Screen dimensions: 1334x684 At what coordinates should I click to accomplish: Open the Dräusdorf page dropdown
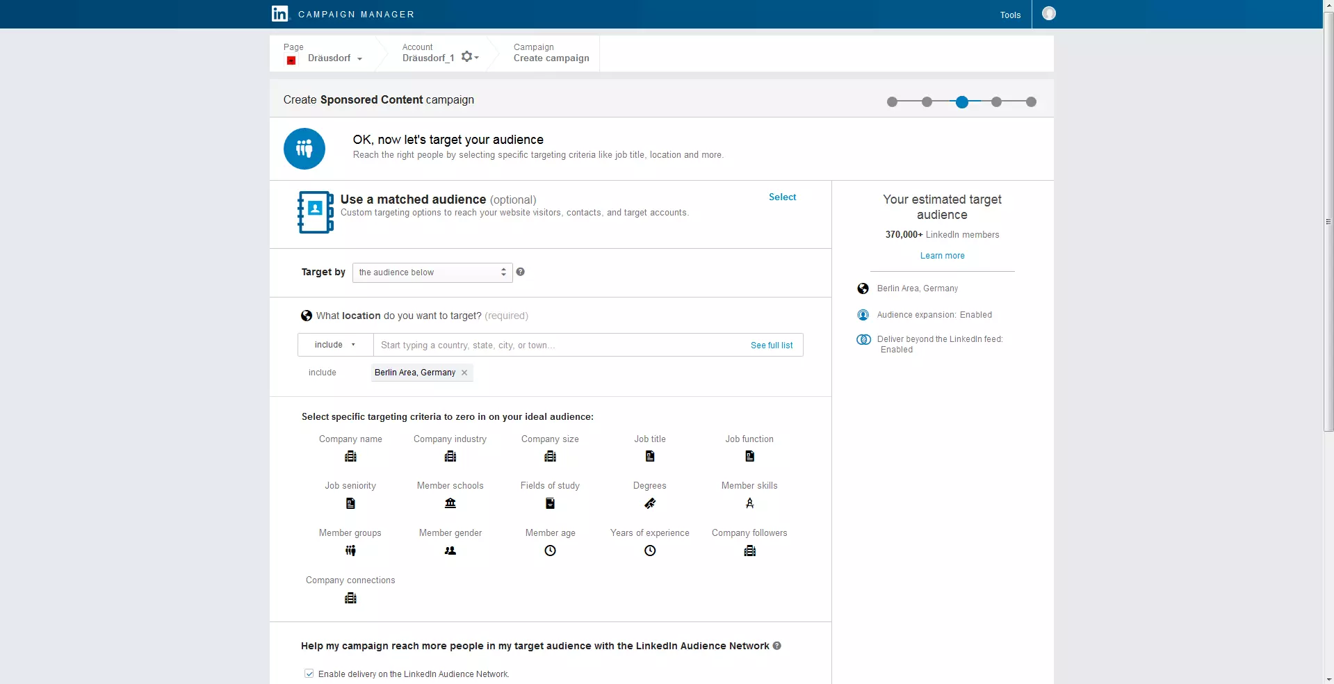335,58
